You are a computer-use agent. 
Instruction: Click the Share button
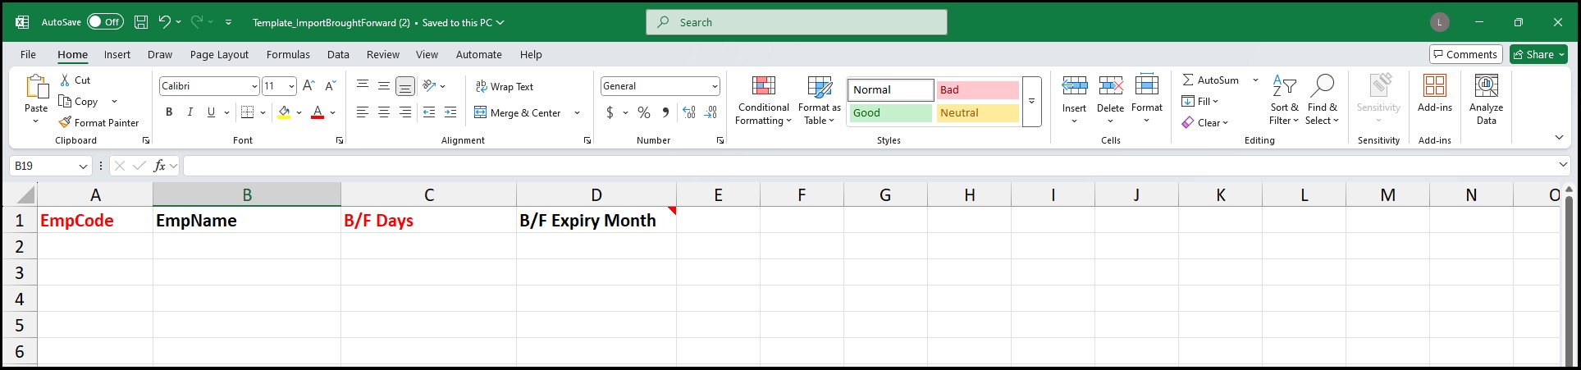point(1538,54)
